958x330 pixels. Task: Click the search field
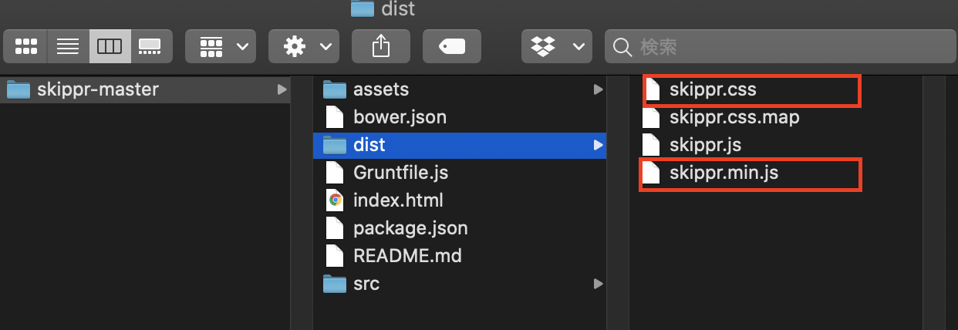tap(779, 47)
